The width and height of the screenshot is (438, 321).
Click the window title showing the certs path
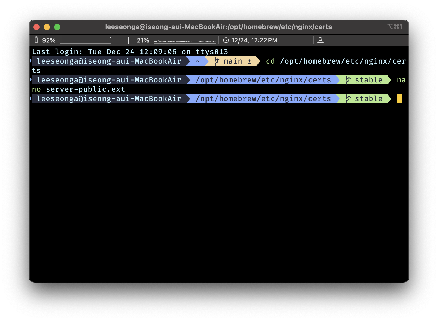(x=218, y=27)
